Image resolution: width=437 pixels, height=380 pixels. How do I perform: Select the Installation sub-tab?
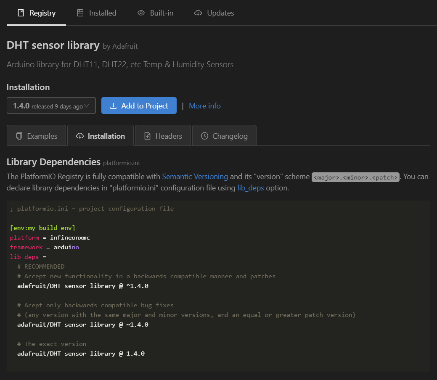point(101,136)
